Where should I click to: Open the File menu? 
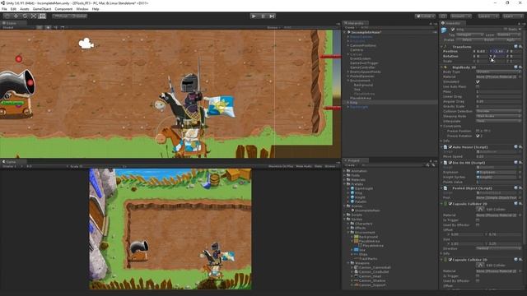(4, 9)
